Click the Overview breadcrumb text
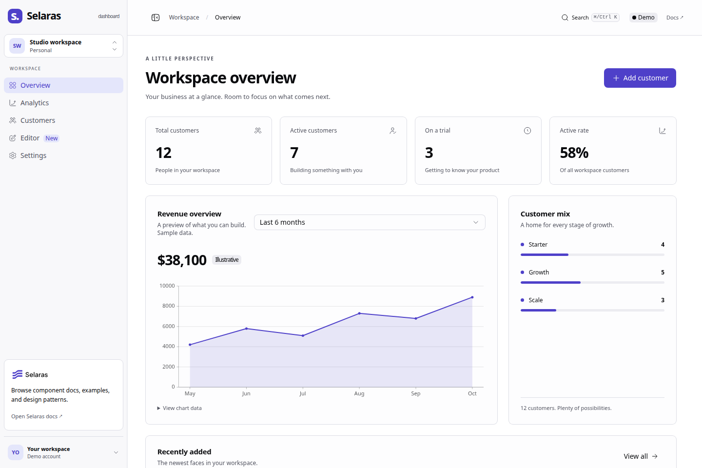 pyautogui.click(x=228, y=18)
